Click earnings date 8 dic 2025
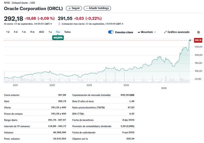Screen dimensions: 204x143 pos(128,120)
